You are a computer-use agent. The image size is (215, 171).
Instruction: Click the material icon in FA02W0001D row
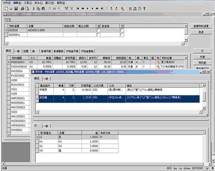pos(158,67)
